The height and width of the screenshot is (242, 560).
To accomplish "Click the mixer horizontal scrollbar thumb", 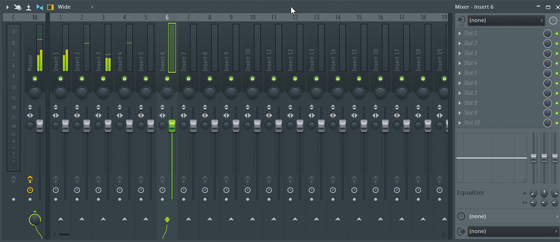I will point(64,234).
